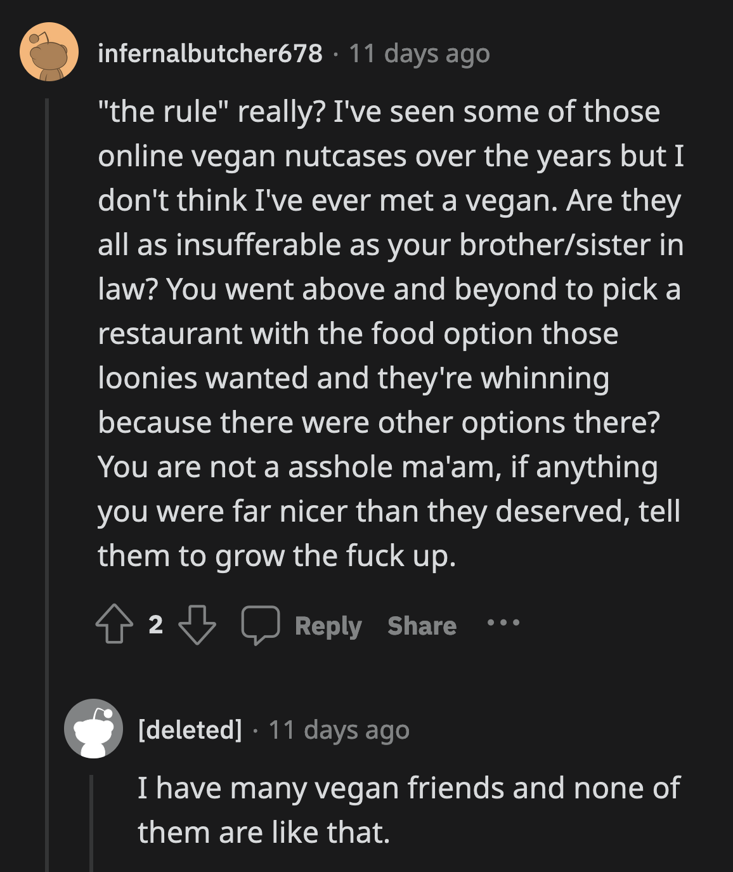Open the '11 days ago' comment permalink
This screenshot has height=872, width=733.
(418, 54)
